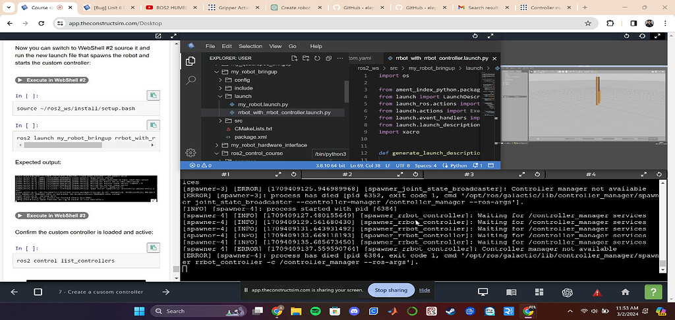Collapse the my_robot_bringup folder
The height and width of the screenshot is (320, 675).
[x=217, y=72]
